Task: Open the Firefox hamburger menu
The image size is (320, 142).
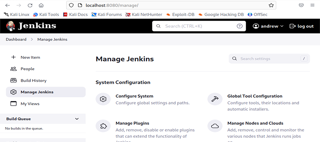Action: 313,5
